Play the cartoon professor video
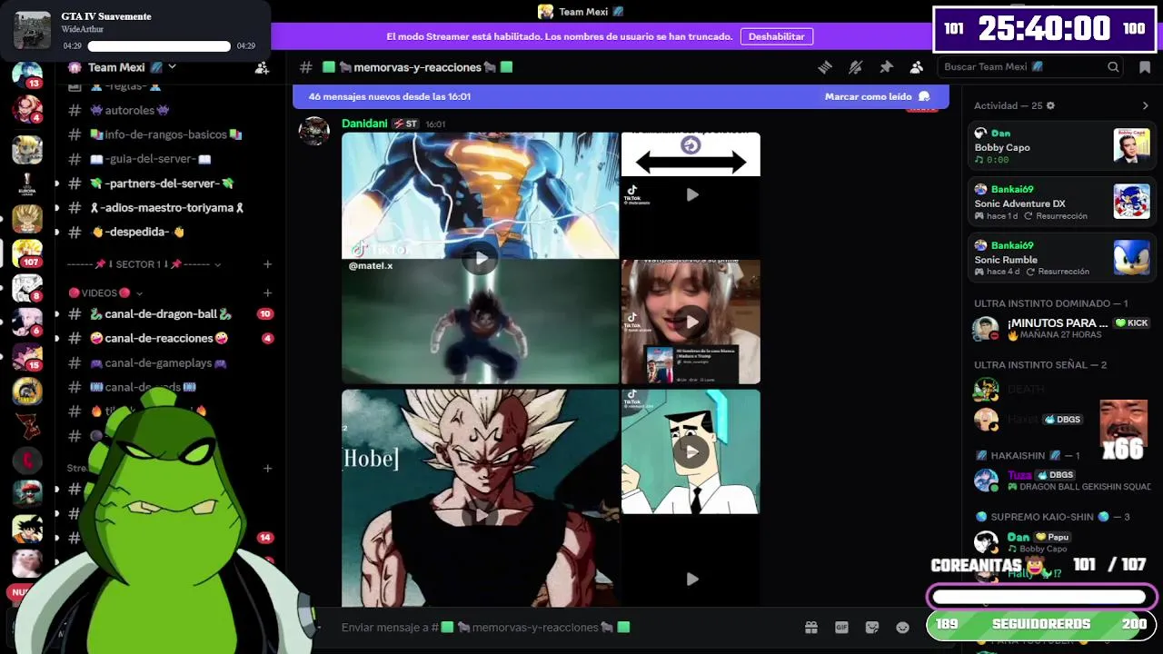The image size is (1163, 654). point(691,451)
